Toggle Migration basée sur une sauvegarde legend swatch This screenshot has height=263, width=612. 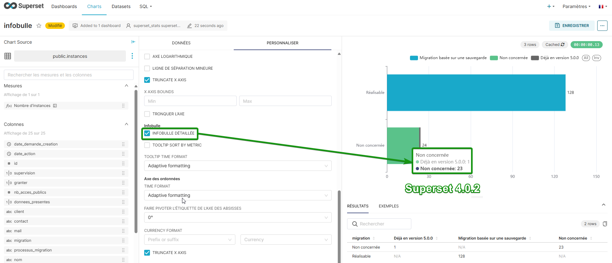coord(414,58)
